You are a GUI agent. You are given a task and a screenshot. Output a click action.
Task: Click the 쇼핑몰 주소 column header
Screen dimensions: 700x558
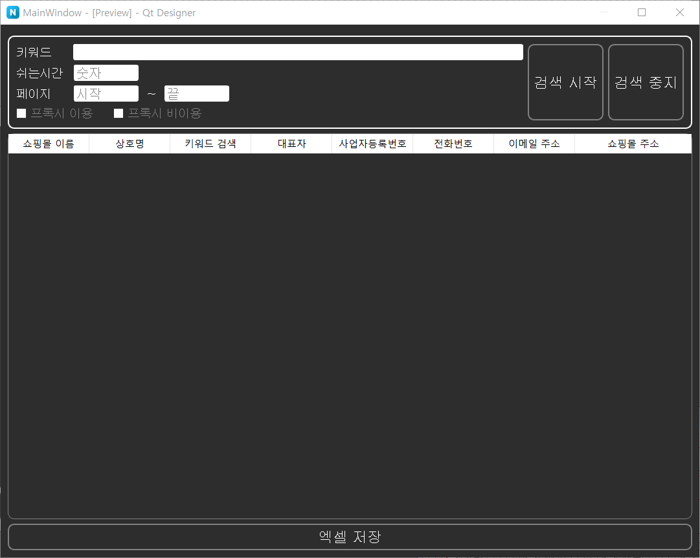point(633,144)
